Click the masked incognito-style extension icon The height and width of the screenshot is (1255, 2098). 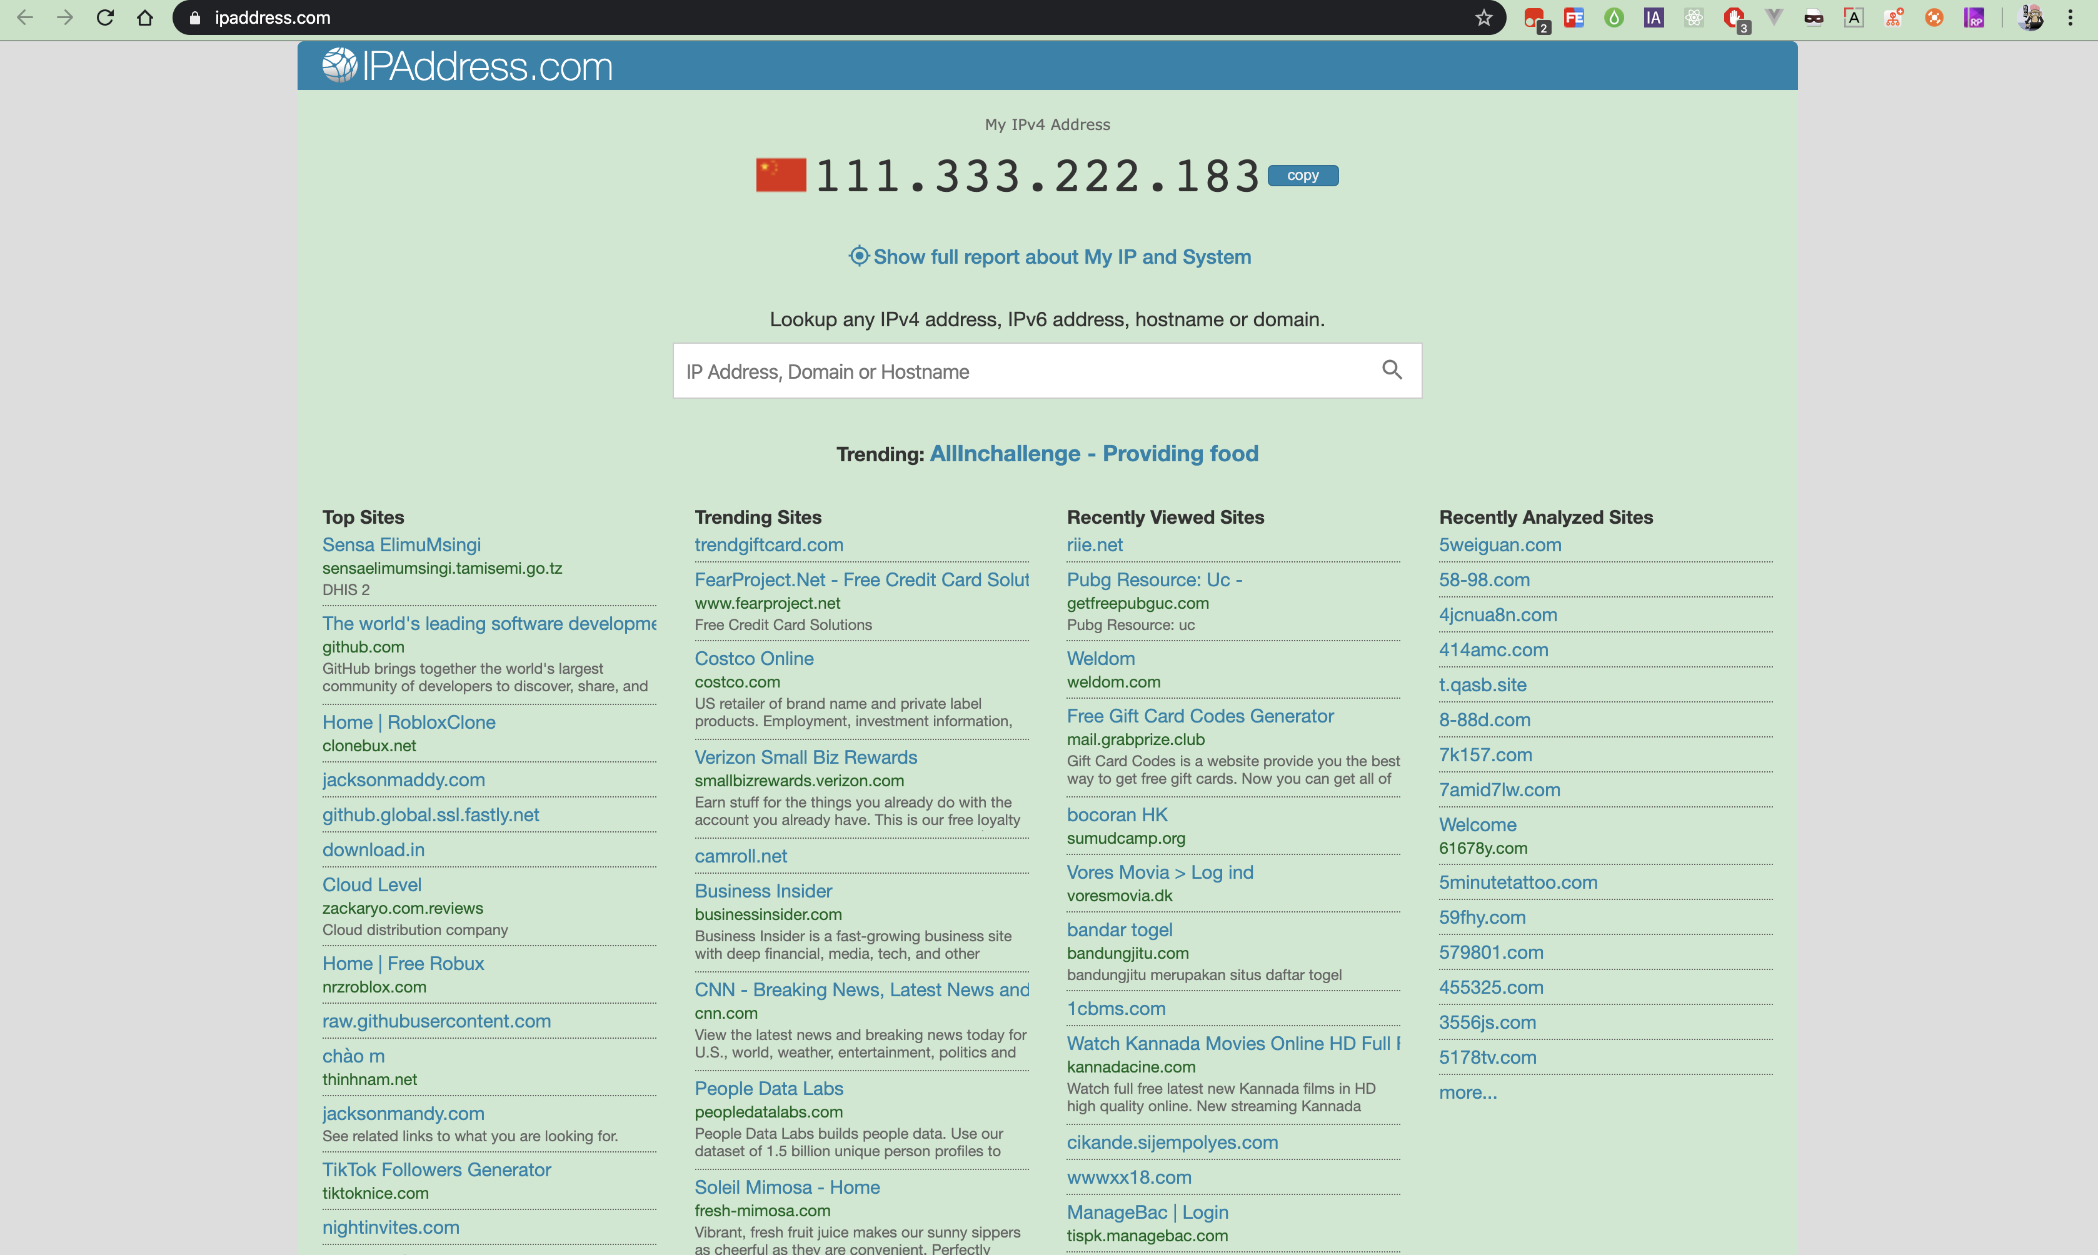coord(1813,17)
